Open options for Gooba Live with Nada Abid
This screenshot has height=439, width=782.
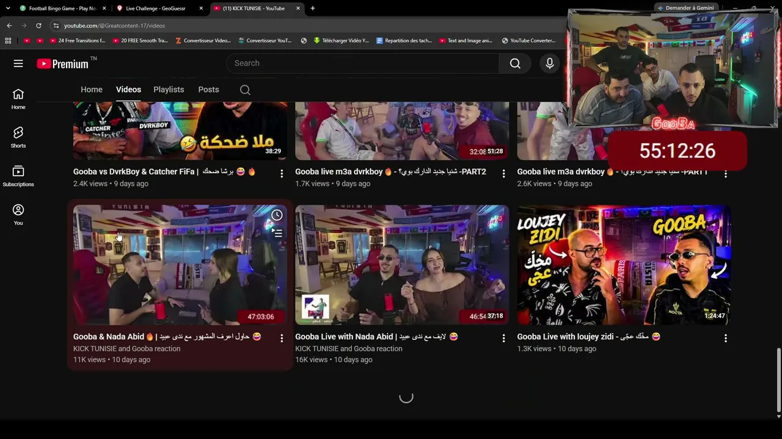(x=503, y=338)
